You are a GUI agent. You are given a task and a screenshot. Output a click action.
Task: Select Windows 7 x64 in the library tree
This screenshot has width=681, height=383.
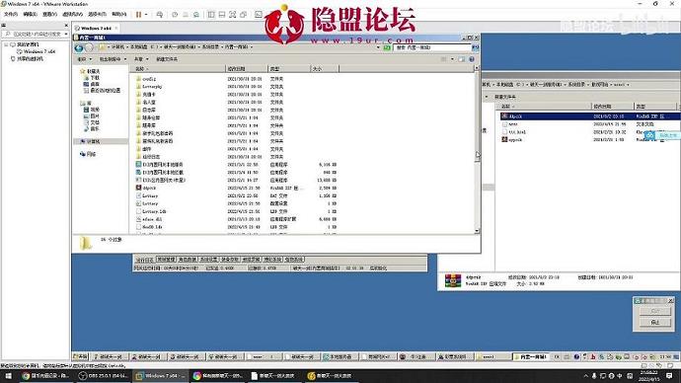[39, 51]
